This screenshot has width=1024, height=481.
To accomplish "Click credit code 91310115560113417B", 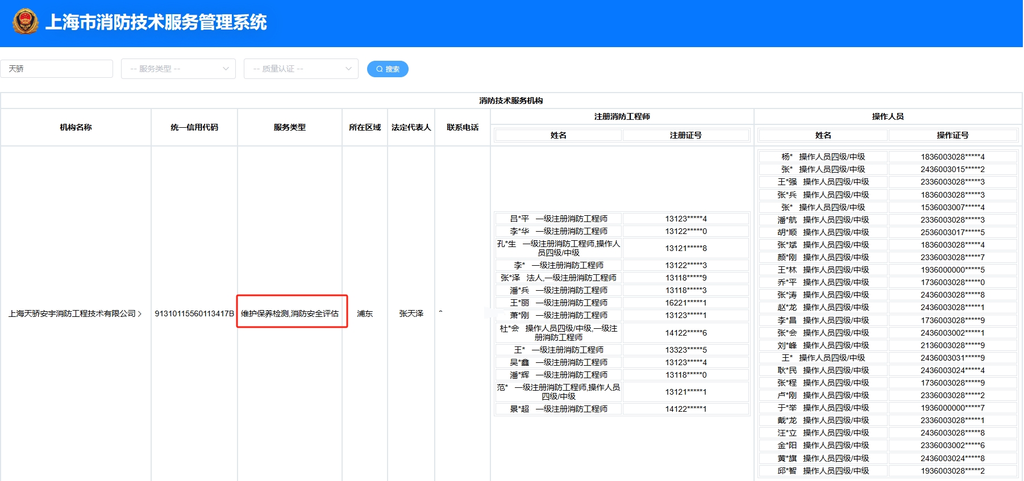I will pyautogui.click(x=194, y=313).
